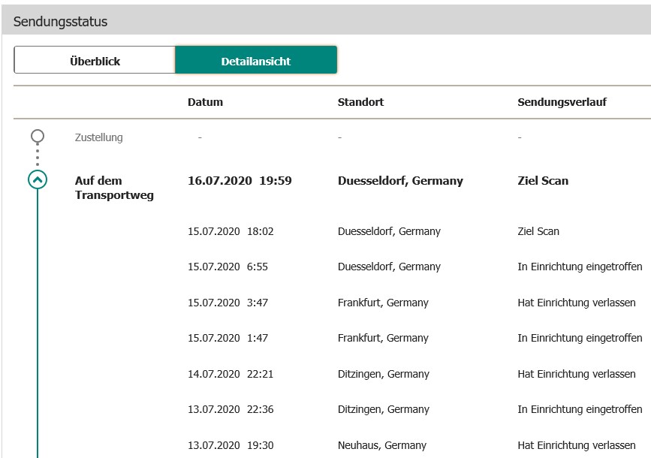The image size is (651, 458).
Task: Click Ditzingen, Germany in the 13.07.2020 row
Action: (383, 410)
